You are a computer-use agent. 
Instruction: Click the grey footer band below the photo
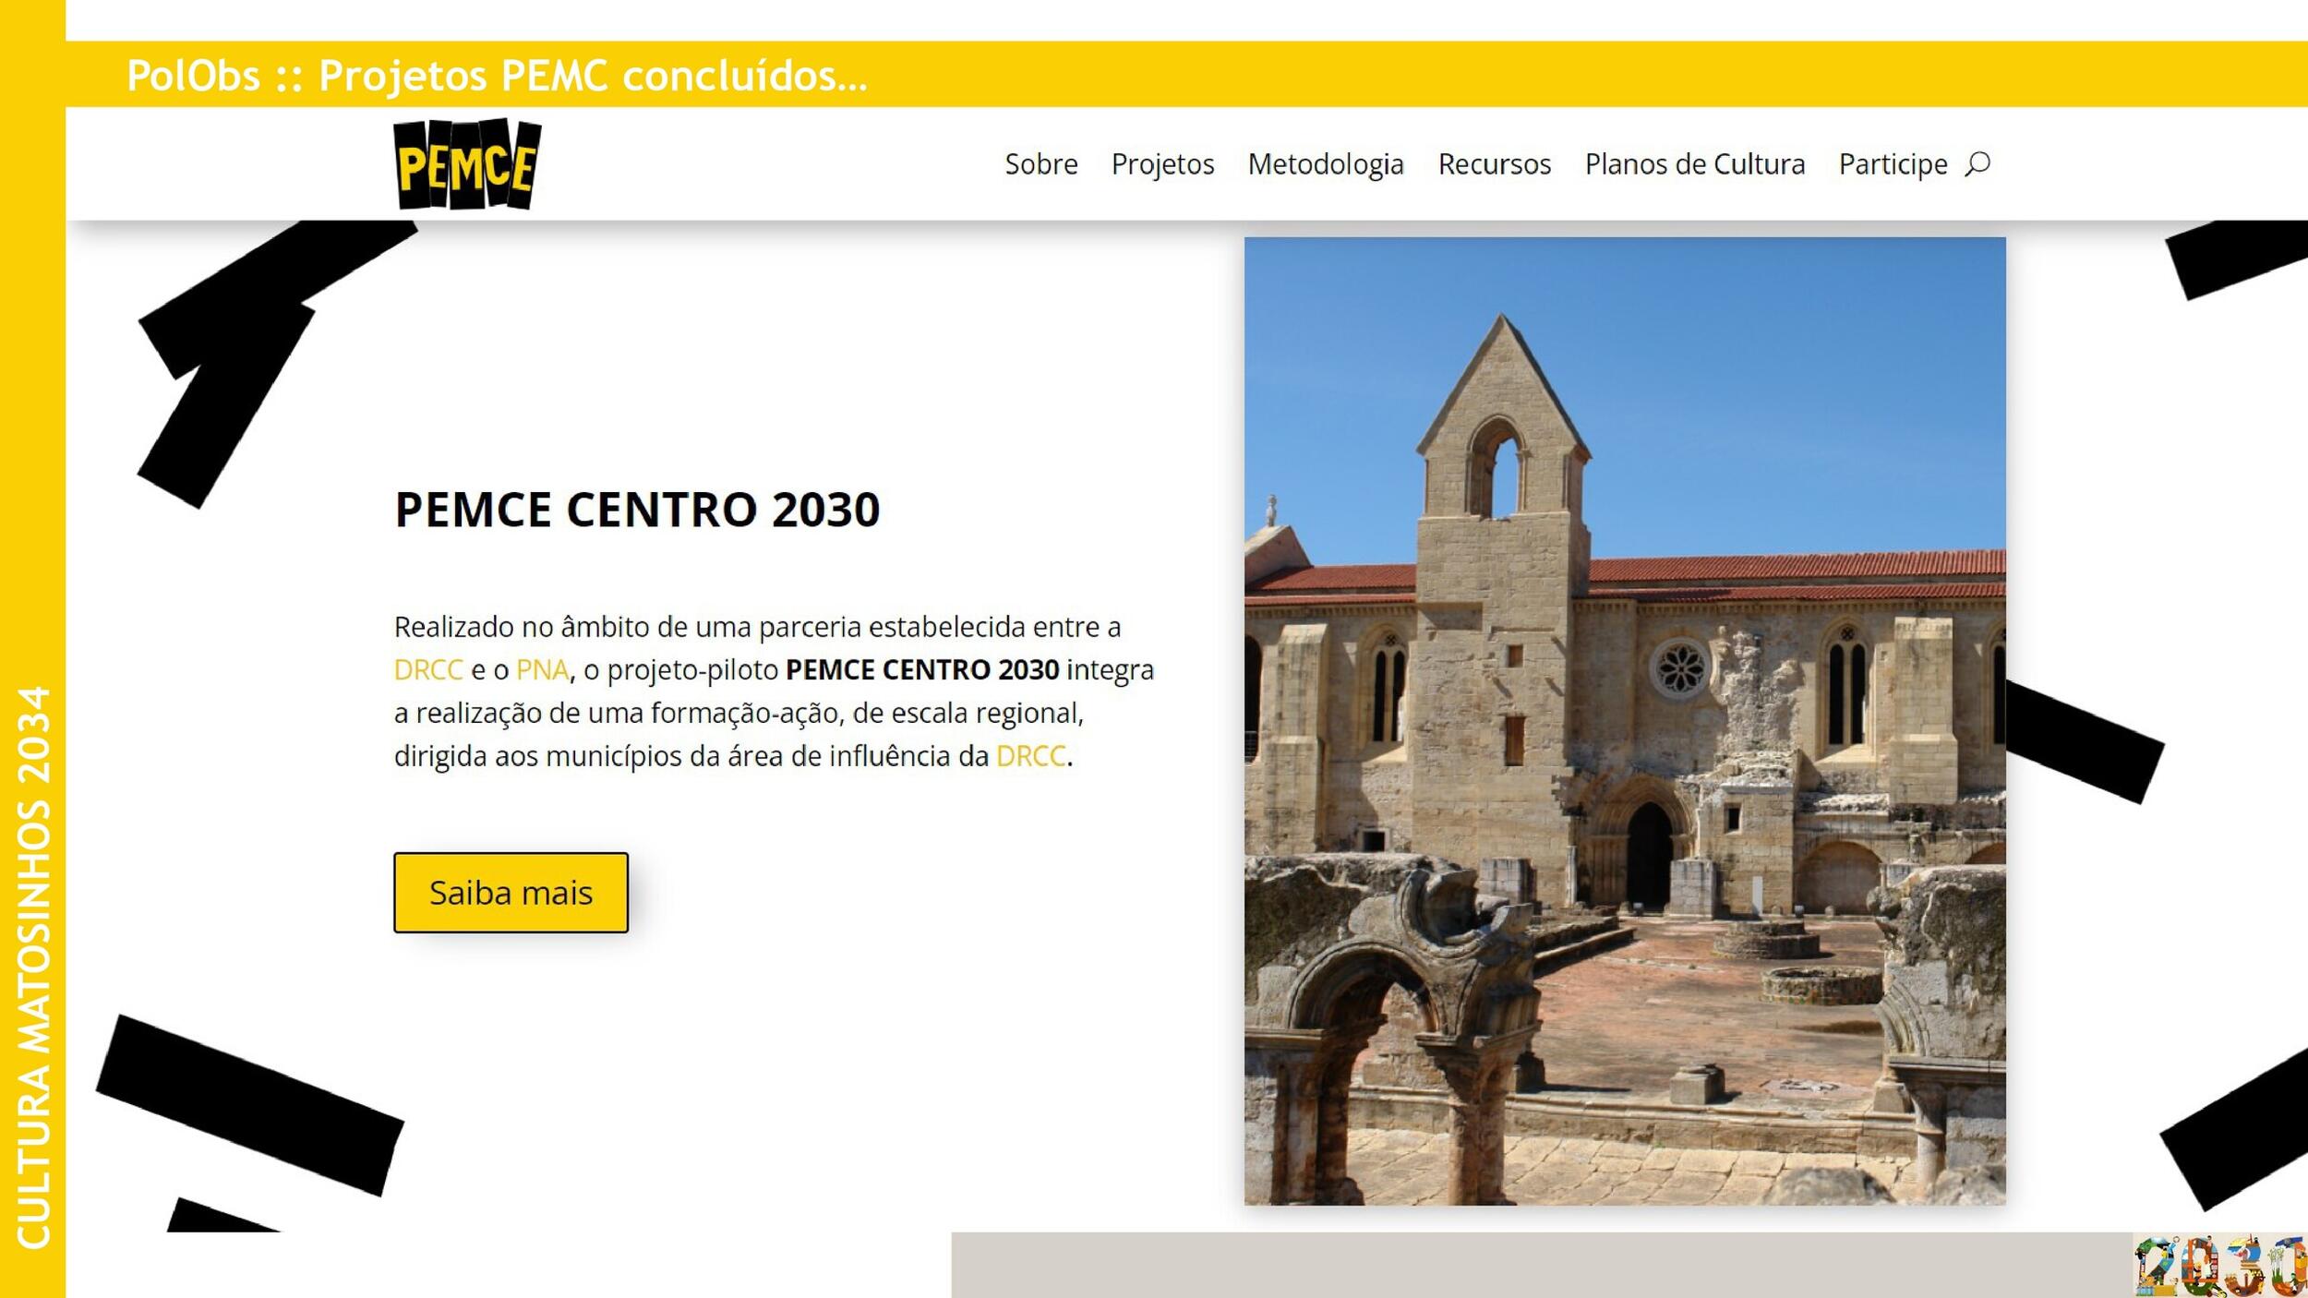coord(1542,1265)
